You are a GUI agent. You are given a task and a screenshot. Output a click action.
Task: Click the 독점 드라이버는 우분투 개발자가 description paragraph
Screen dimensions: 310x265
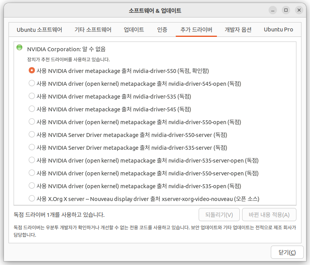click(x=155, y=231)
